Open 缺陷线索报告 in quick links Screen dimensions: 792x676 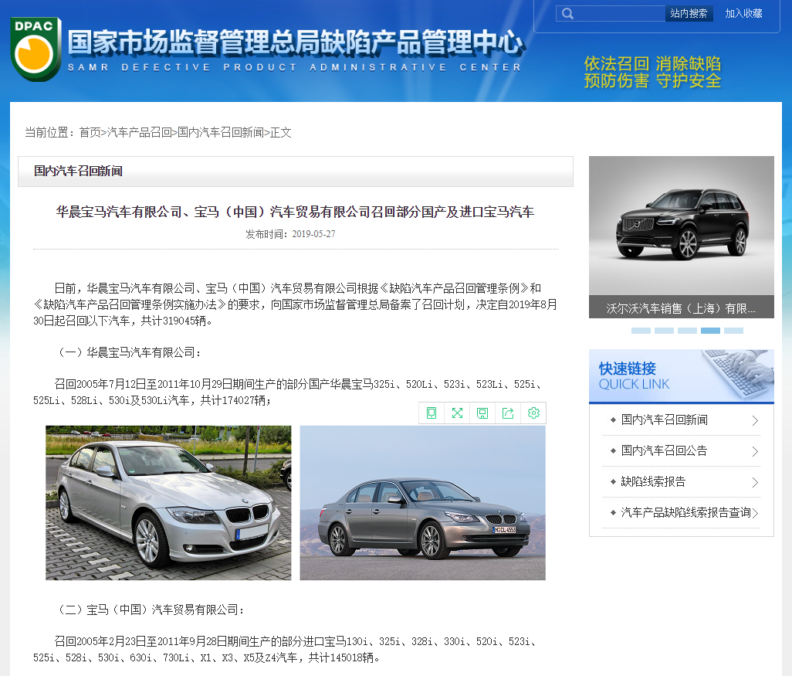(653, 481)
